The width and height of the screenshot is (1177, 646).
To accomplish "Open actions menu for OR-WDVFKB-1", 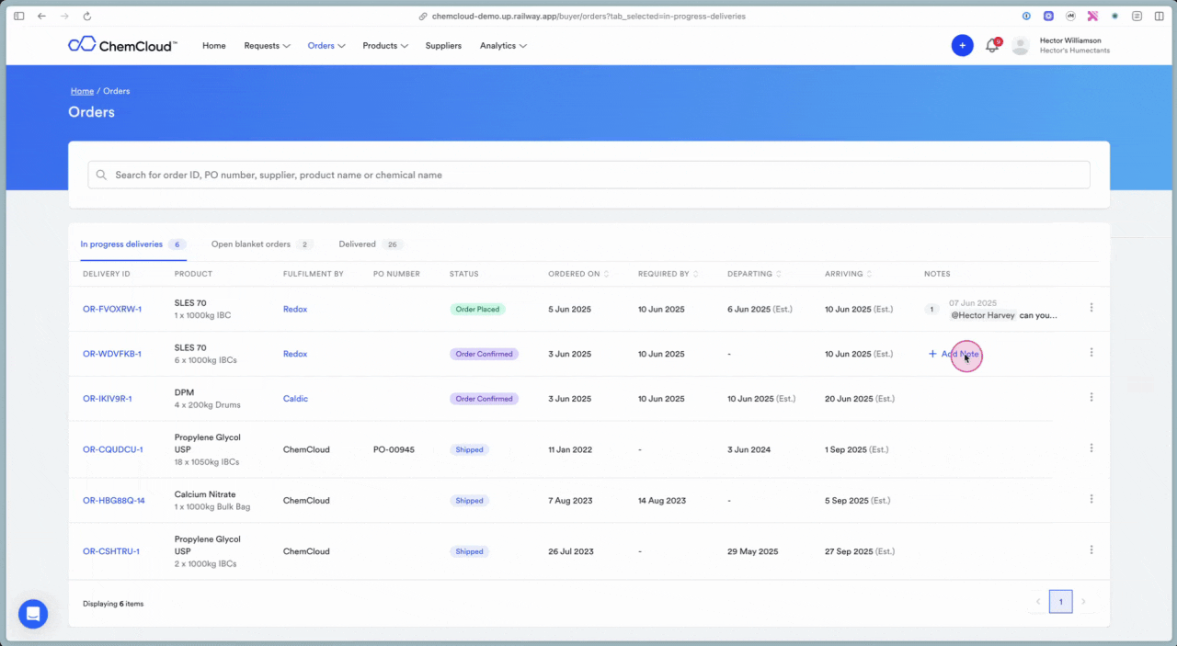I will [x=1091, y=352].
